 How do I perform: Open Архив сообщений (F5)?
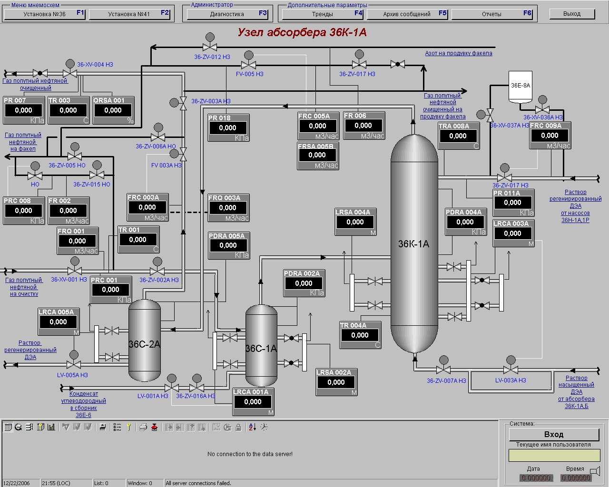(x=407, y=14)
